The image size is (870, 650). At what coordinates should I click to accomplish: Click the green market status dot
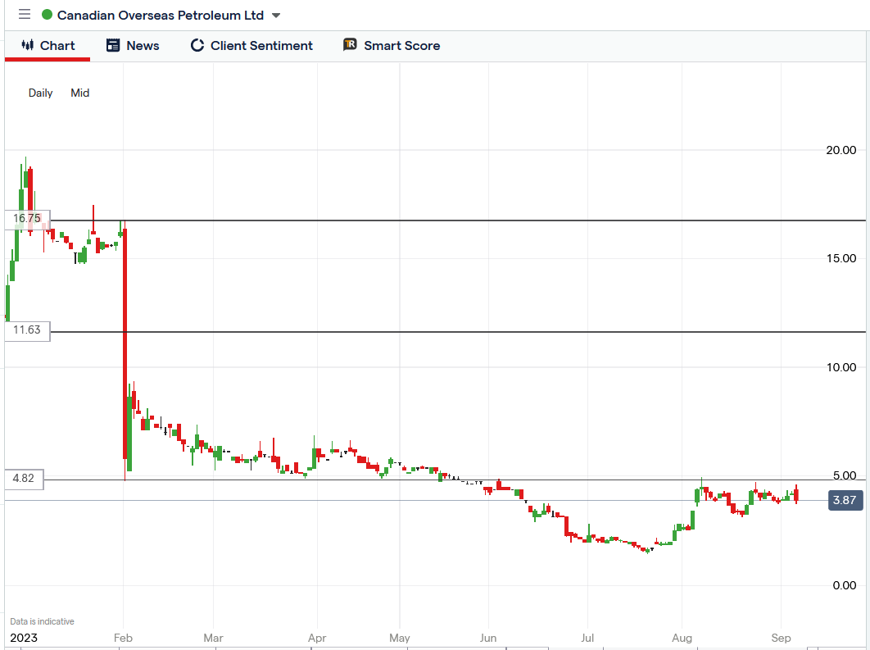pos(48,15)
